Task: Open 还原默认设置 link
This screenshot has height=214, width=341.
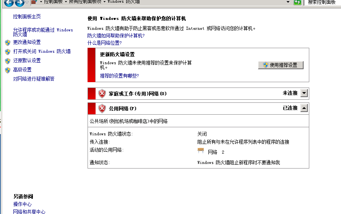Action: tap(27, 60)
